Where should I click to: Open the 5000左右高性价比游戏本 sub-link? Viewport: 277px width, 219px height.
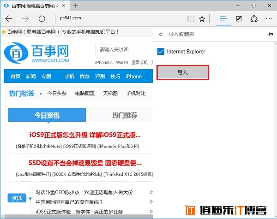coord(77,174)
